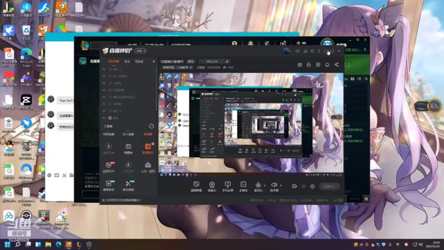Screen dimensions: 444x250
Task: Open the hamburger menu in the stream window title bar
Action: pyautogui.click(x=319, y=51)
